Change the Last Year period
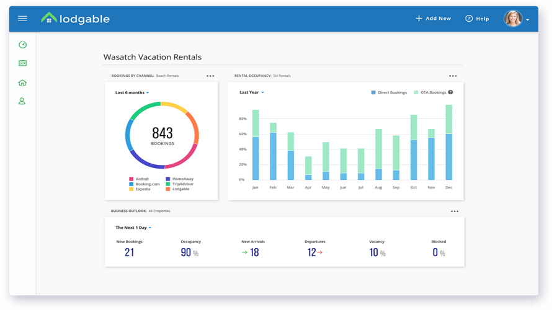The width and height of the screenshot is (552, 310). click(252, 92)
